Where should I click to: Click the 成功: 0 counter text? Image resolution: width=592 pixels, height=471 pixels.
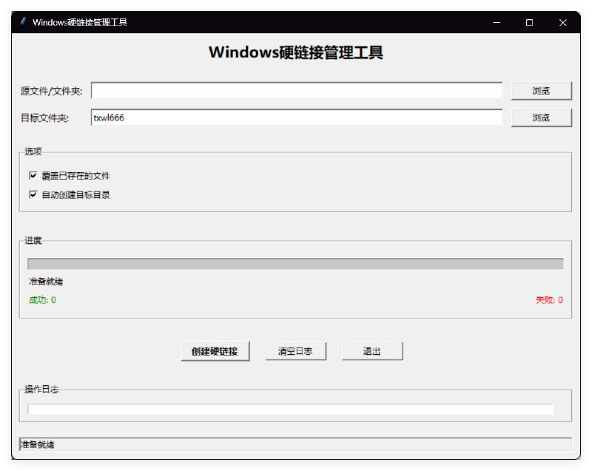click(x=42, y=300)
